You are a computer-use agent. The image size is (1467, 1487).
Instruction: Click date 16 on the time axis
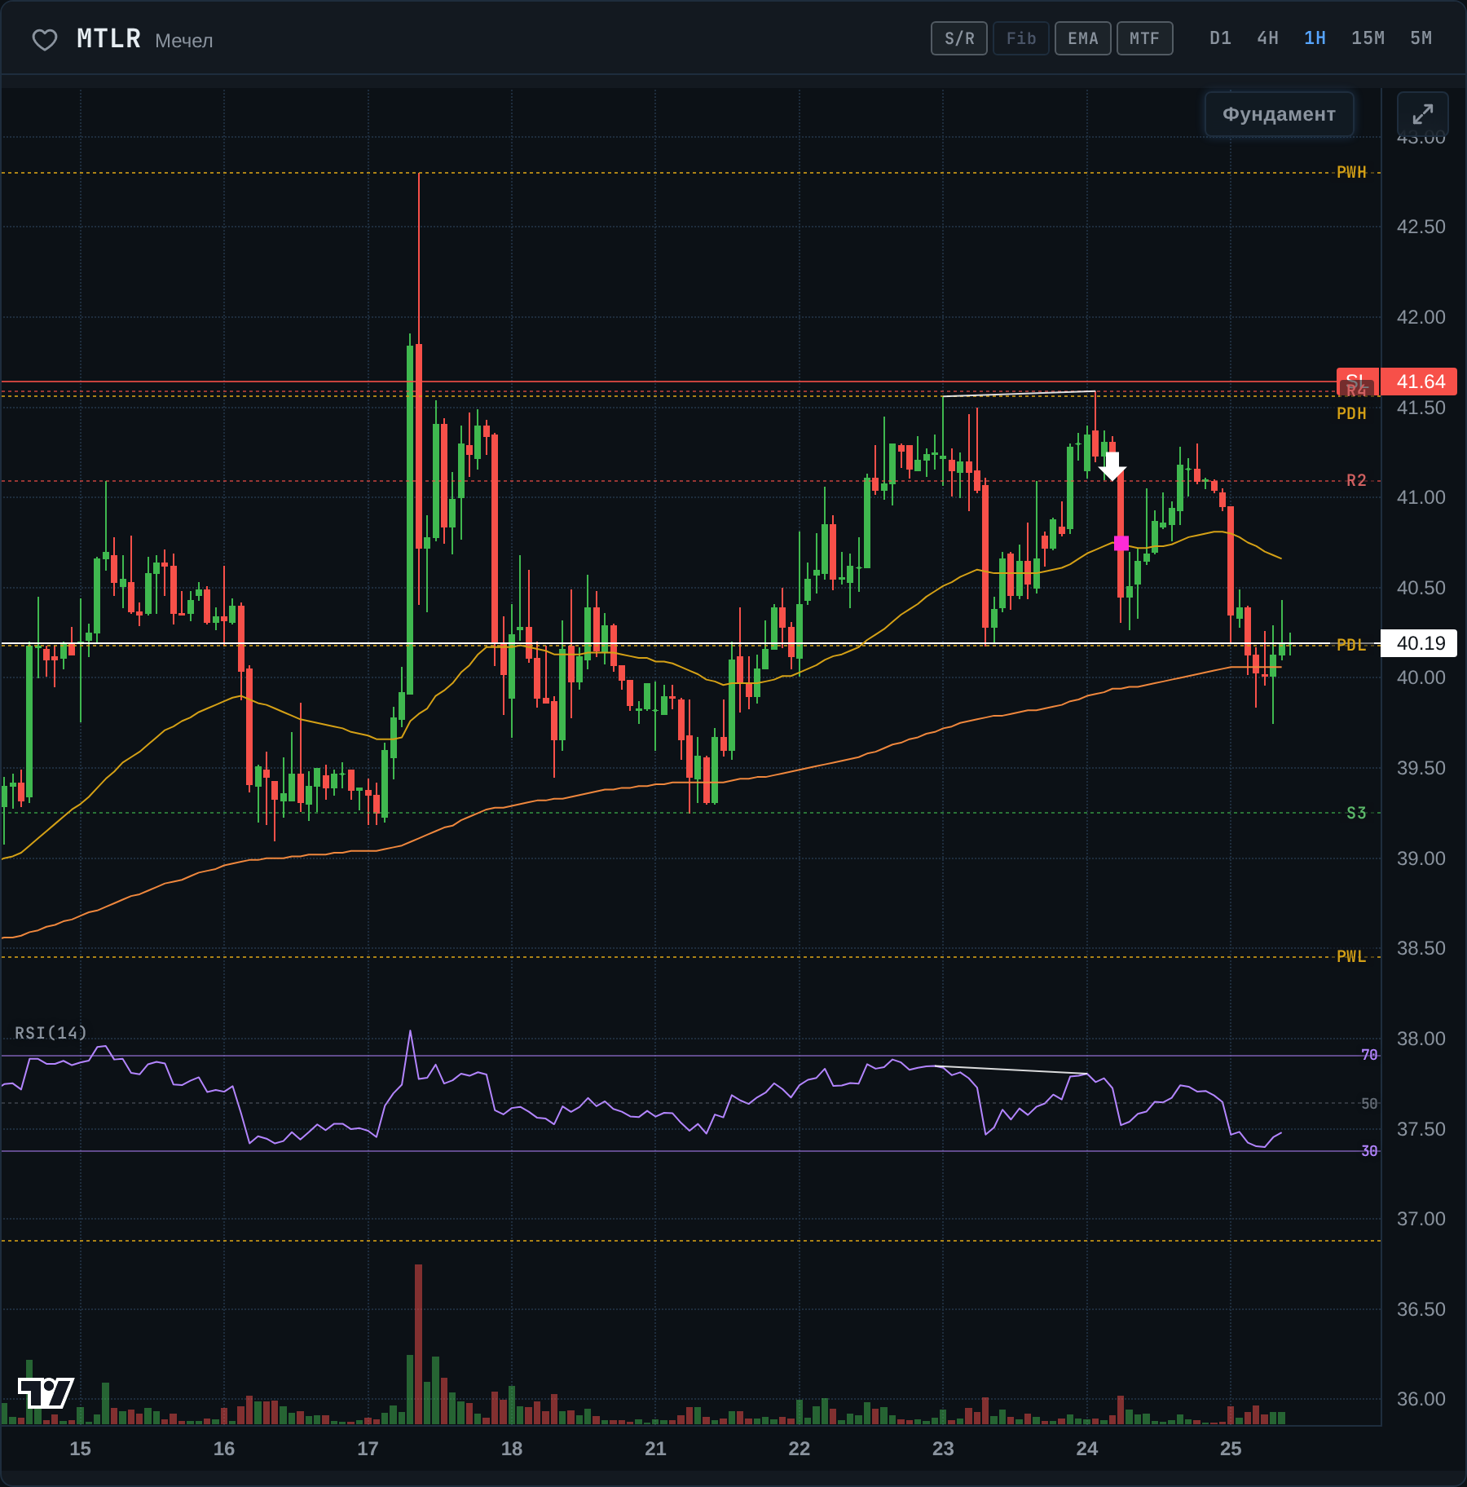(x=223, y=1449)
